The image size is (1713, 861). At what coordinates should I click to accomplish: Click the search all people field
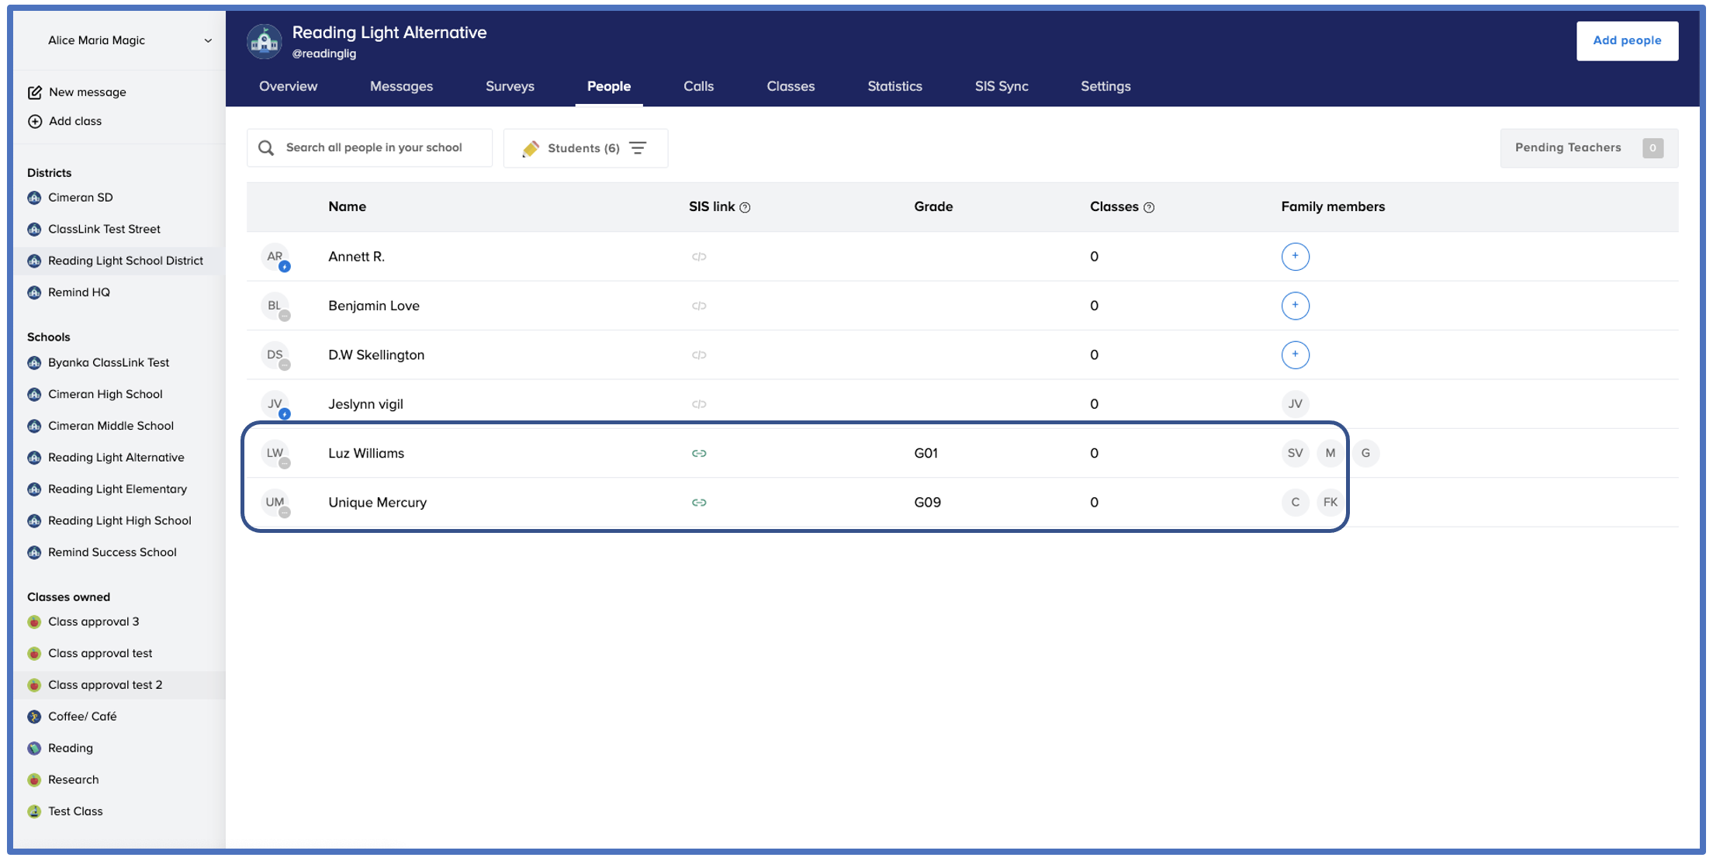pos(374,148)
